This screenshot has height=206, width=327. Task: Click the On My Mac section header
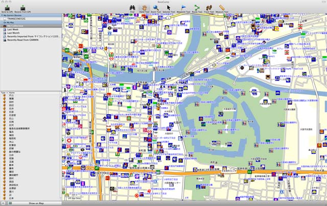pos(31,22)
